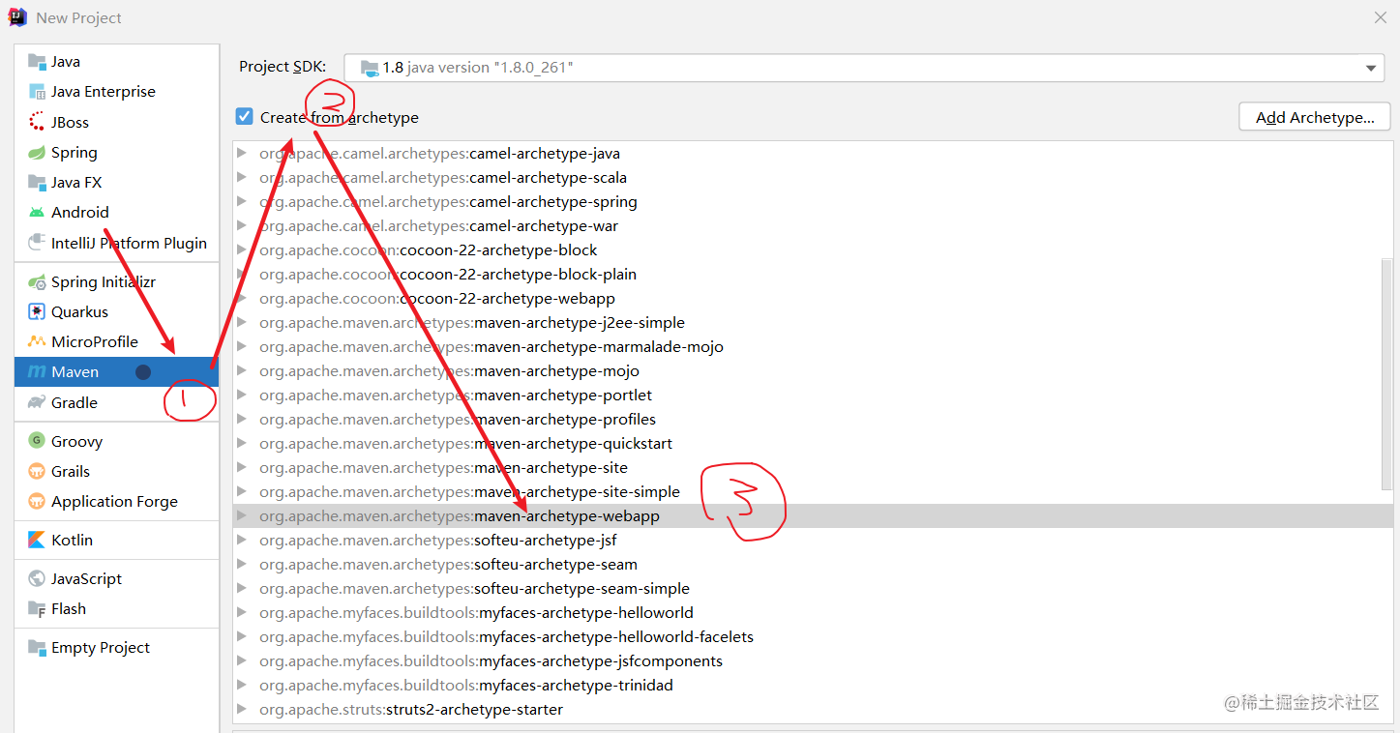Select maven-archetype-profiles archetype

(458, 420)
